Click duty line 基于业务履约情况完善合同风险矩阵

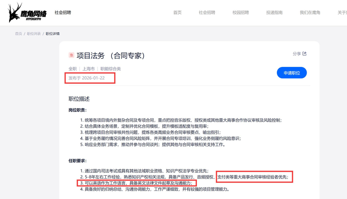[x=160, y=139]
